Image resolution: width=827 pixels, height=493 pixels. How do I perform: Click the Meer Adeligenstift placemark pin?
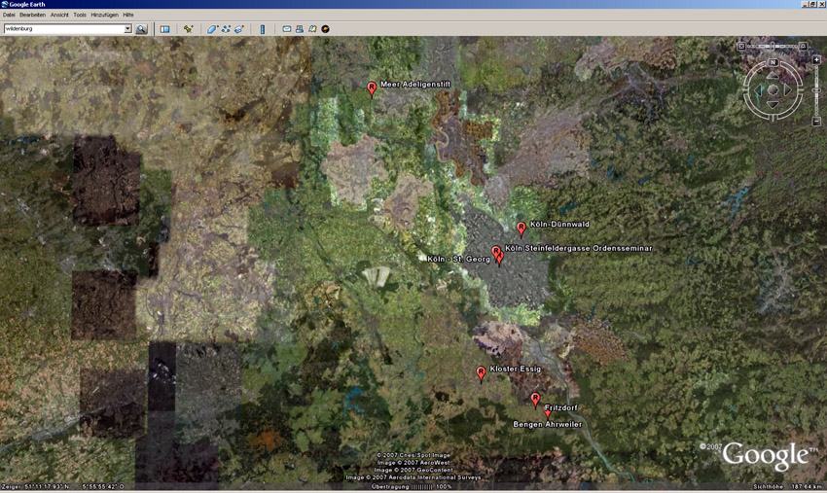pyautogui.click(x=372, y=89)
